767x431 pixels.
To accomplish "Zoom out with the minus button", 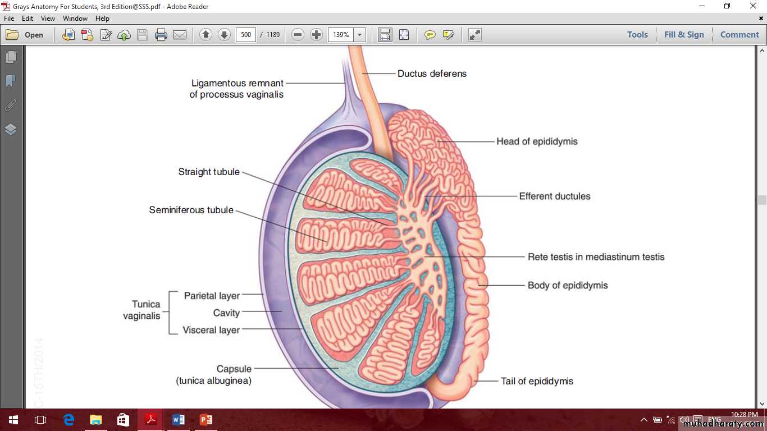I will click(x=298, y=35).
